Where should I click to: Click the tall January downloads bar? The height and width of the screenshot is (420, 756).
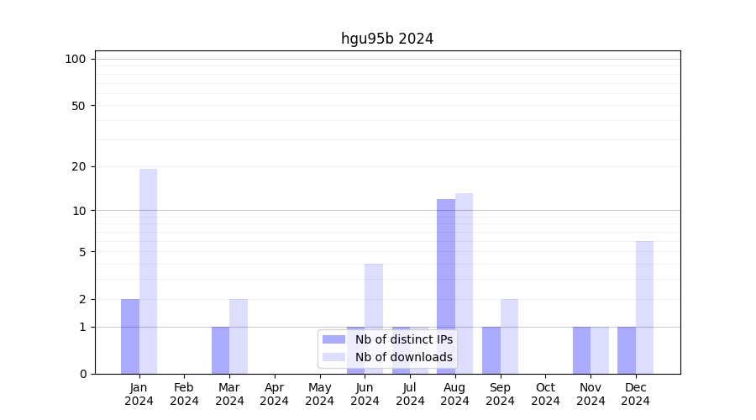[x=148, y=270]
